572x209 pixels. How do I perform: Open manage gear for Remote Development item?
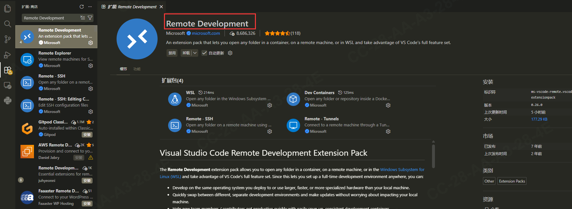click(x=91, y=43)
